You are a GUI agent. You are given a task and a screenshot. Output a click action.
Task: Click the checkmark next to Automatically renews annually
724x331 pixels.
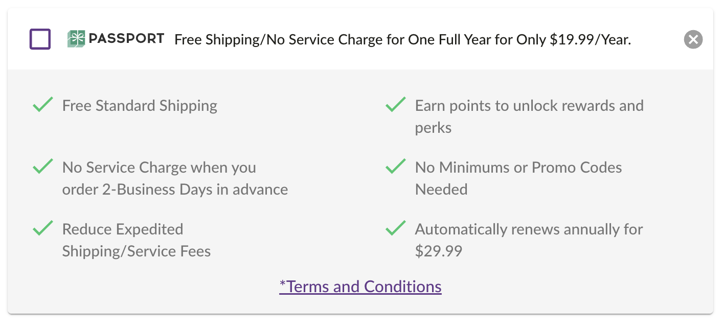click(x=395, y=228)
